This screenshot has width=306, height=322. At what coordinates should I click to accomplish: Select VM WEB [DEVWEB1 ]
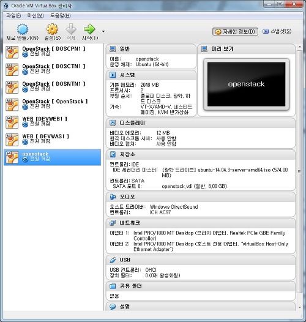point(53,122)
